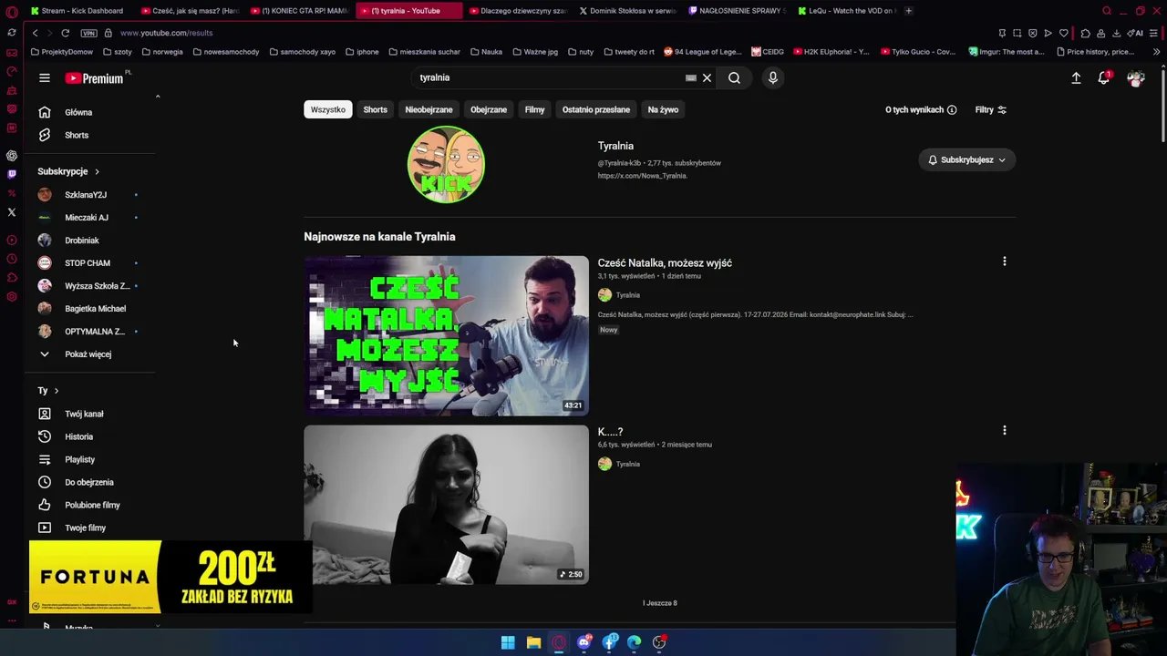The width and height of the screenshot is (1167, 656).
Task: Select the Filmy filter chip
Action: tap(534, 109)
